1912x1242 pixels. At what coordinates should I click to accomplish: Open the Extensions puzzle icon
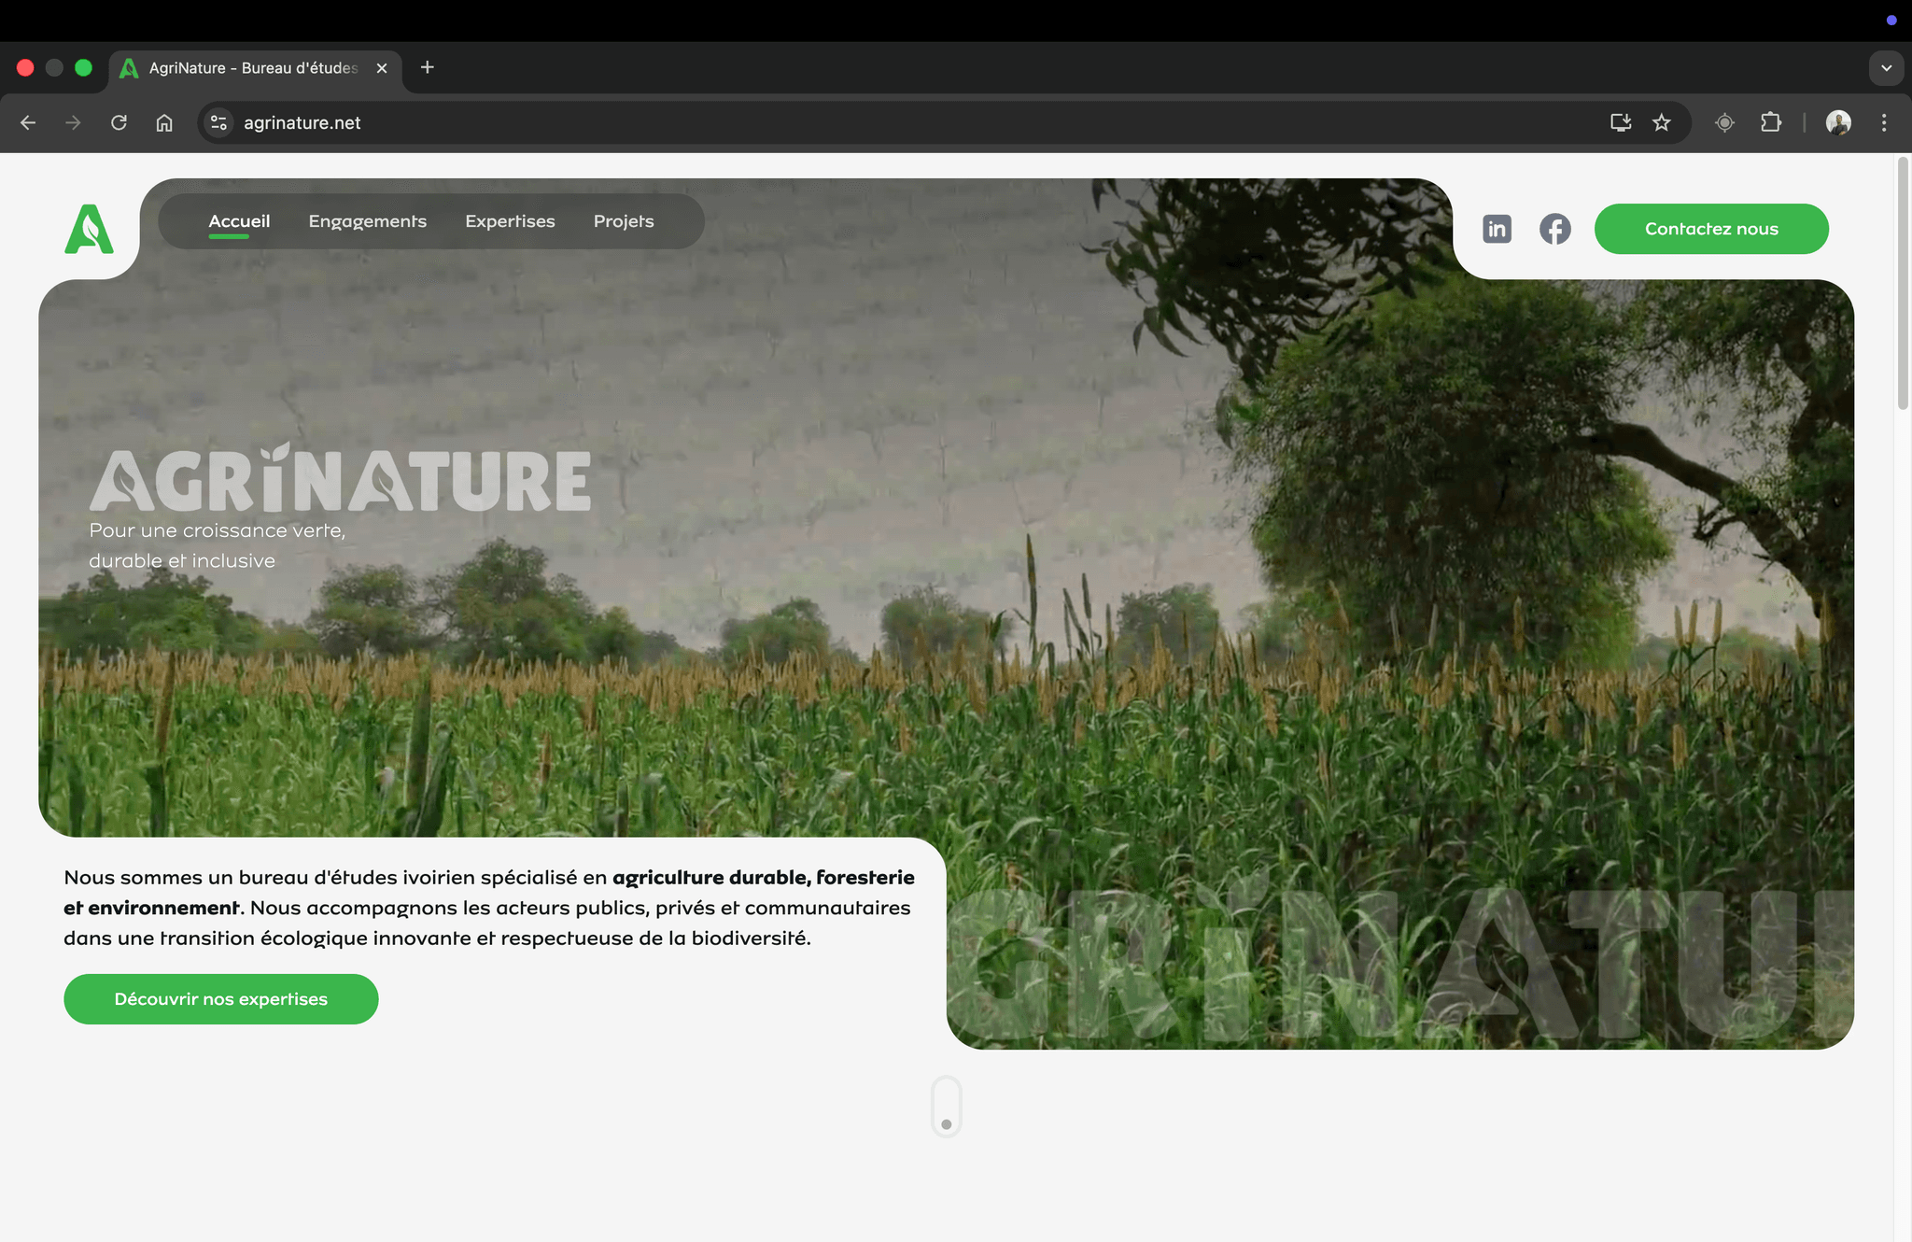pyautogui.click(x=1770, y=122)
